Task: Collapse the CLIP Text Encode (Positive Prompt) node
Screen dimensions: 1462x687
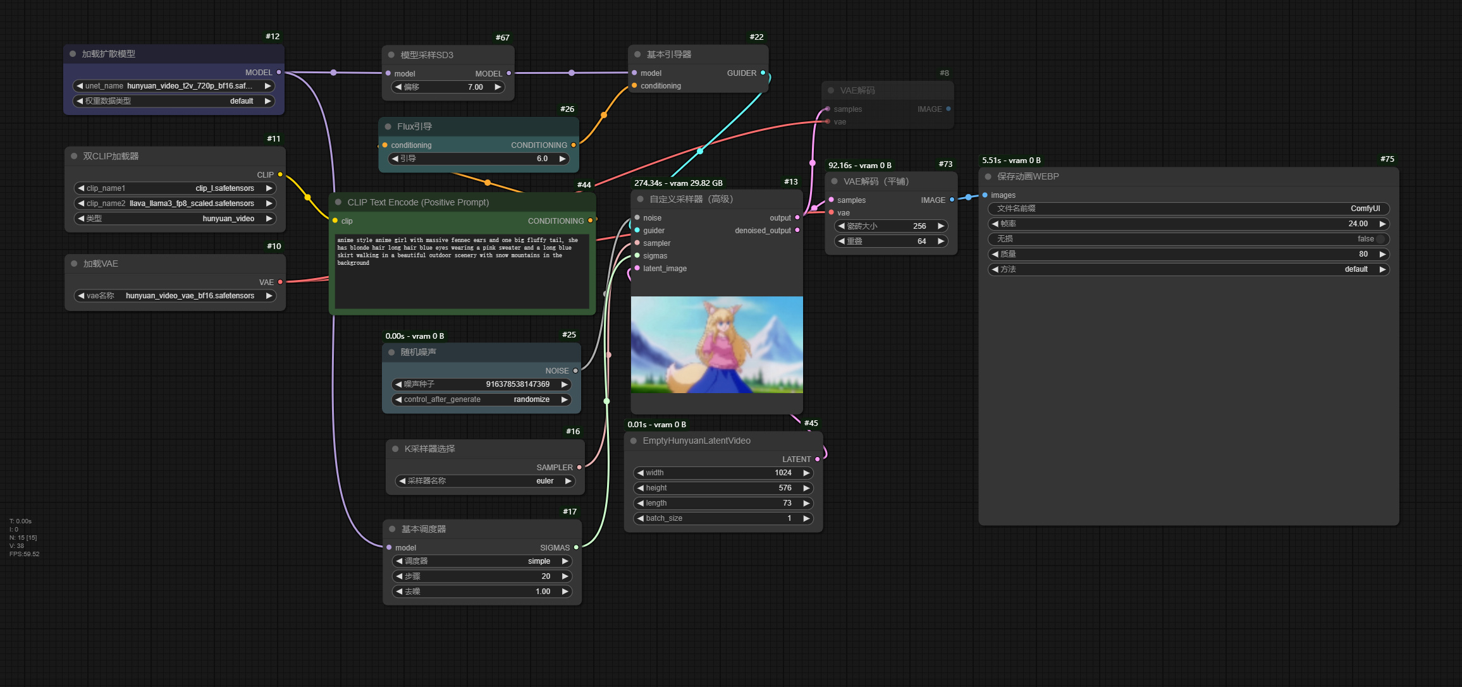Action: click(339, 202)
